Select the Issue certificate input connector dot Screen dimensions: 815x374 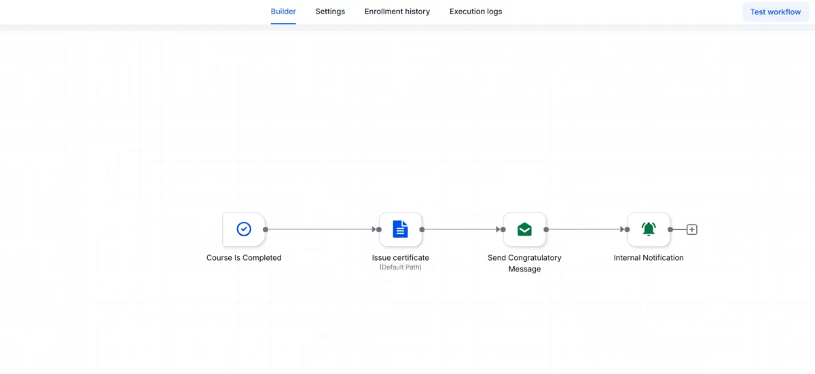tap(379, 229)
